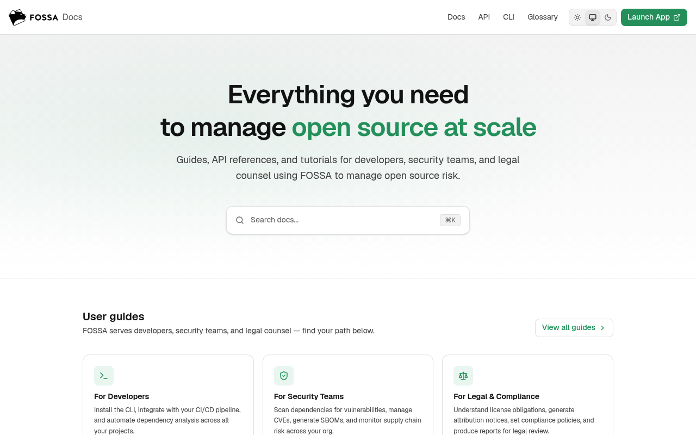Click the external link icon in Launch App
Image resolution: width=696 pixels, height=435 pixels.
[x=677, y=17]
